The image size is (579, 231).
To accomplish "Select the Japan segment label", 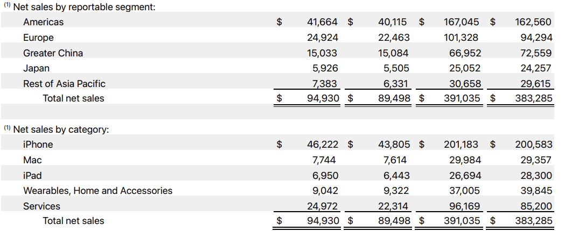I will pos(36,68).
